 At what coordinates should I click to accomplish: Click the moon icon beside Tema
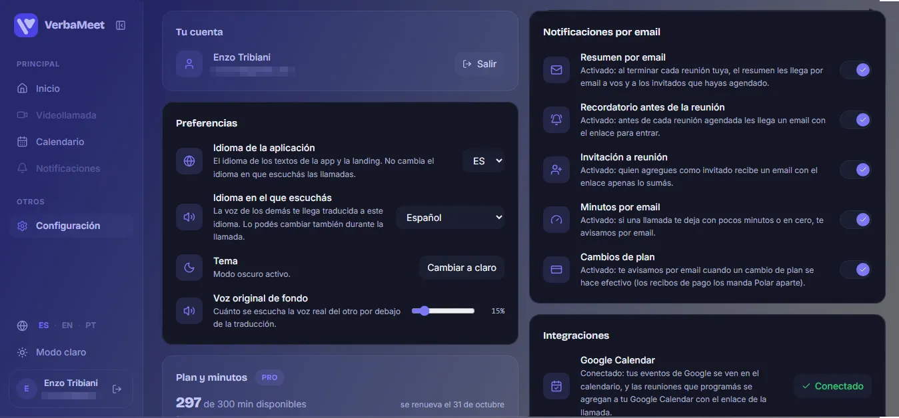pos(189,268)
